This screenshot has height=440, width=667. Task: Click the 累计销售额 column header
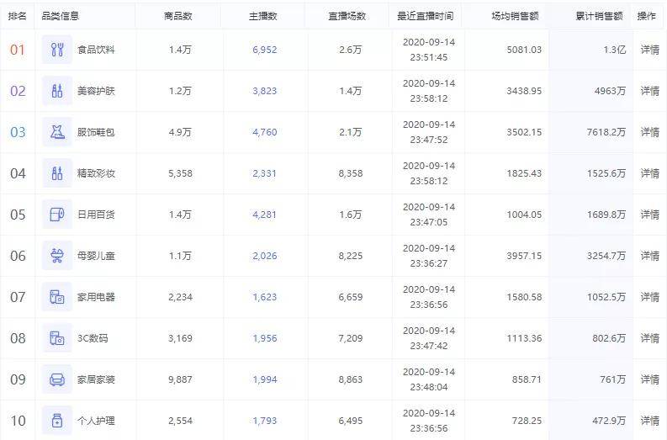(x=599, y=16)
